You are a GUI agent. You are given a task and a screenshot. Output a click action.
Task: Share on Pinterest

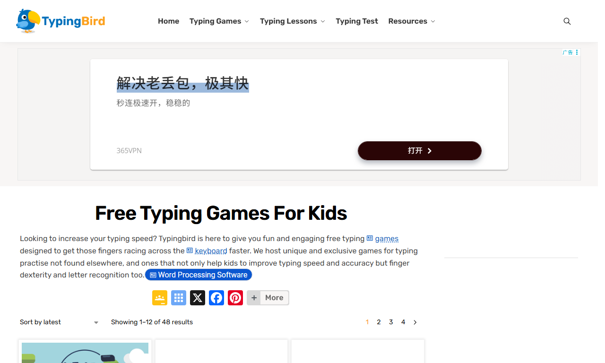tap(235, 298)
